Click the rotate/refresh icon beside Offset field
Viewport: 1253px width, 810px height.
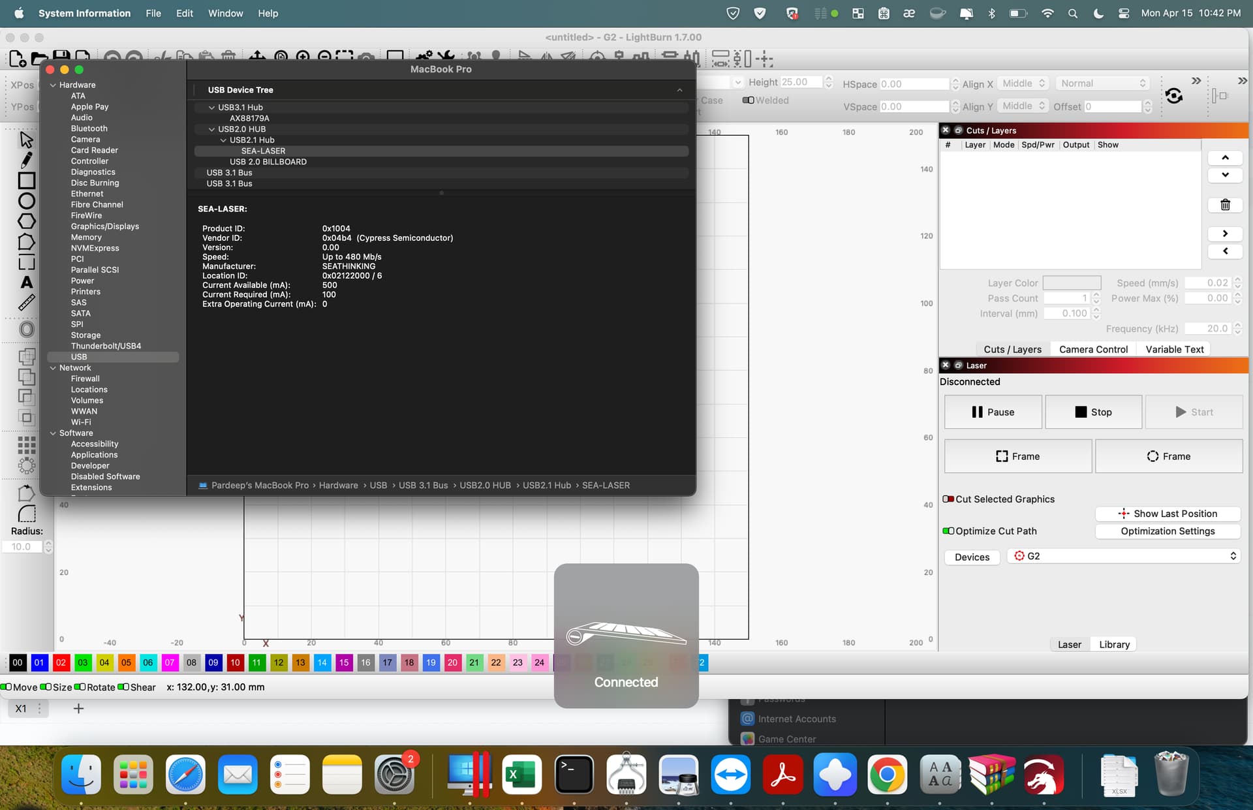[x=1174, y=96]
